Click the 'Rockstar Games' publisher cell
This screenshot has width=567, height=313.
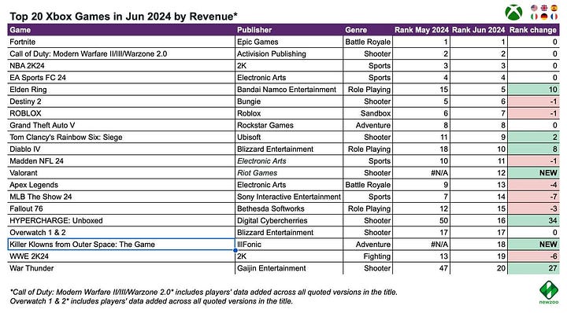click(x=289, y=125)
